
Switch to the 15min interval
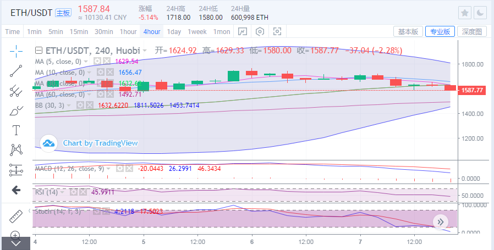[79, 31]
